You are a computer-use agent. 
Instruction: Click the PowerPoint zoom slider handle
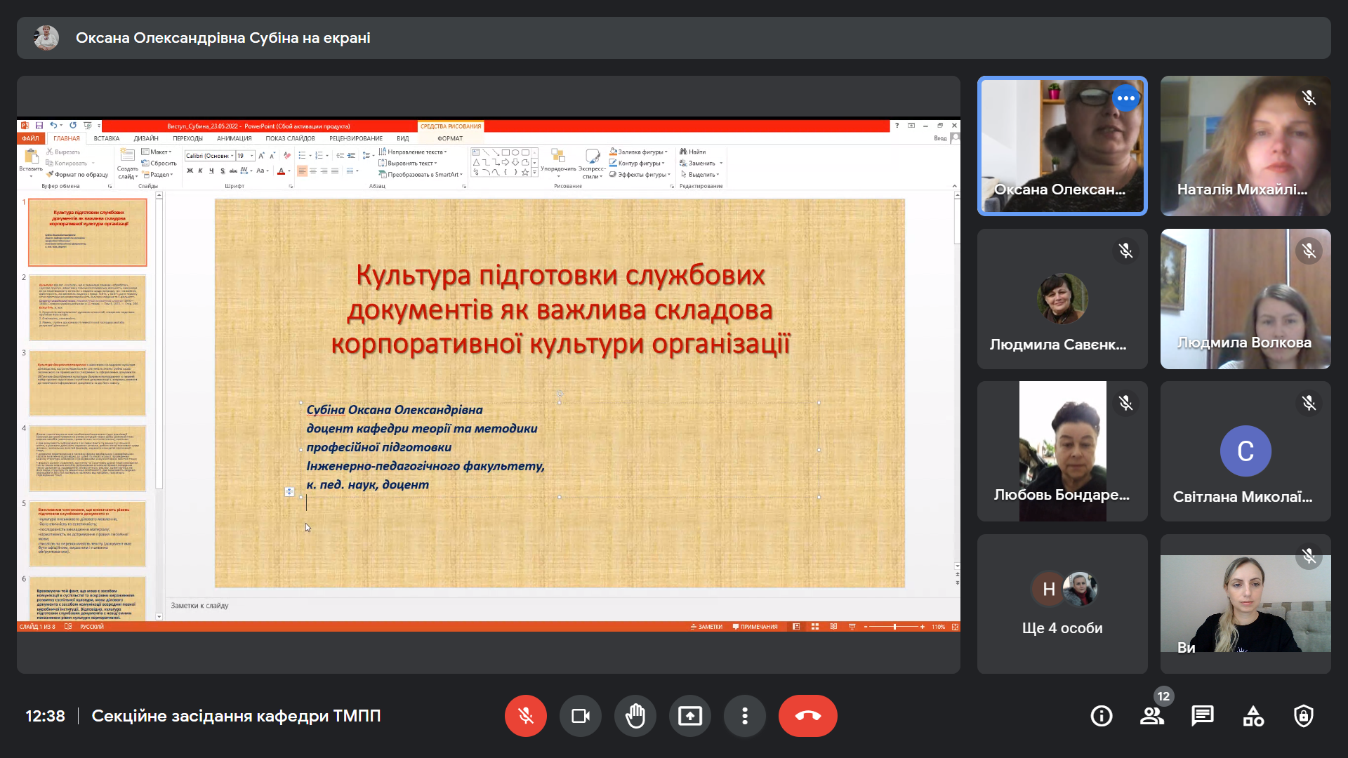click(894, 627)
